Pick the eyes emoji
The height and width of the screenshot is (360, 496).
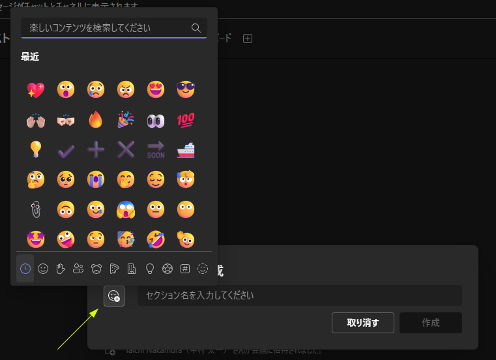click(156, 119)
